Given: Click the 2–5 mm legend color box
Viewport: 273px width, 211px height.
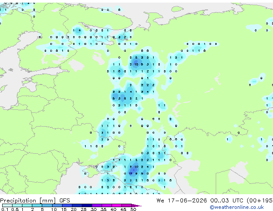Looking at the screenshot, I should 37,205.
